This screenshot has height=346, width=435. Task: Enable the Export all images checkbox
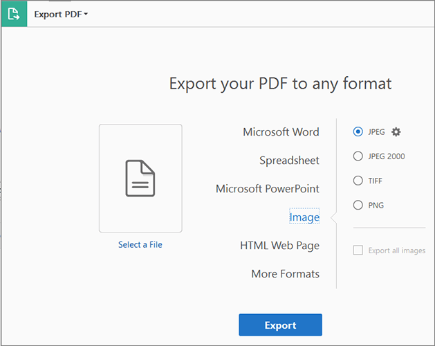(x=358, y=251)
